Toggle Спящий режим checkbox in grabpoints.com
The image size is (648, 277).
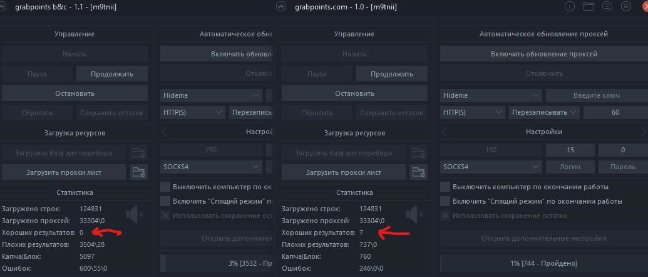(x=445, y=201)
